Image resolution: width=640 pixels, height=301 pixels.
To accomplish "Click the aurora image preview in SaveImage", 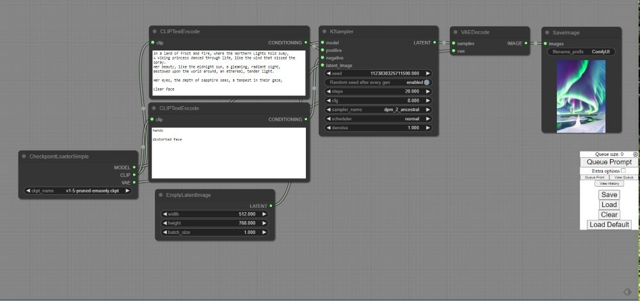I will point(580,96).
